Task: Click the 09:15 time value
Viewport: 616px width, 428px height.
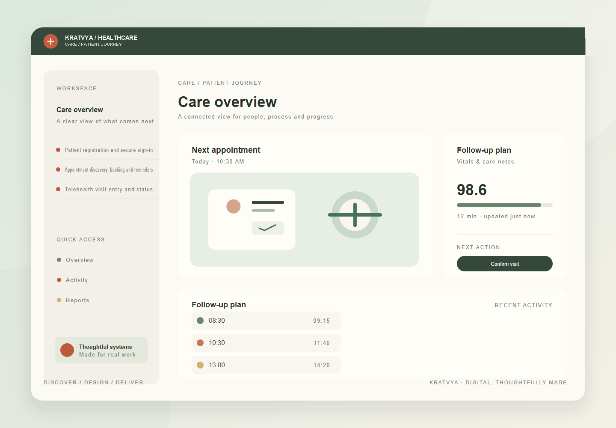Action: pyautogui.click(x=322, y=321)
